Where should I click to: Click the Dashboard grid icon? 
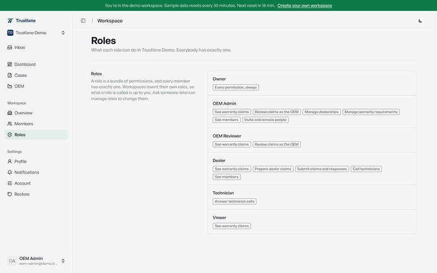[x=10, y=64]
